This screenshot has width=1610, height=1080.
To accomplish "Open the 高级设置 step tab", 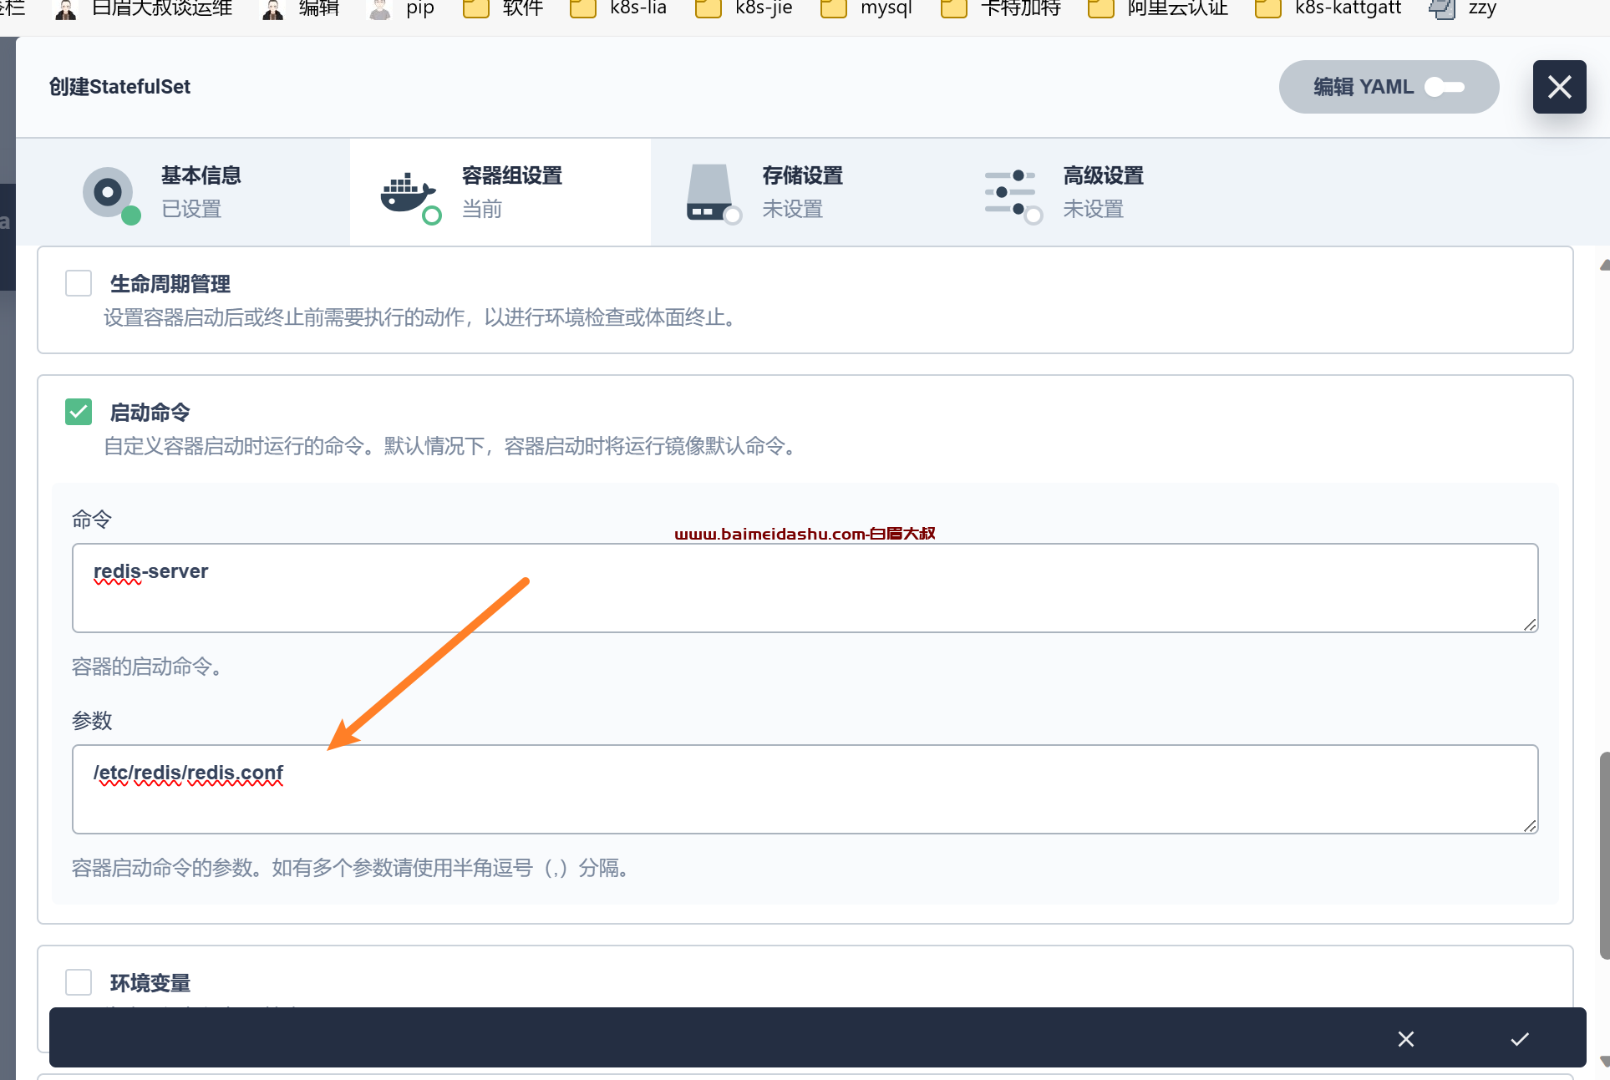I will 1101,192.
